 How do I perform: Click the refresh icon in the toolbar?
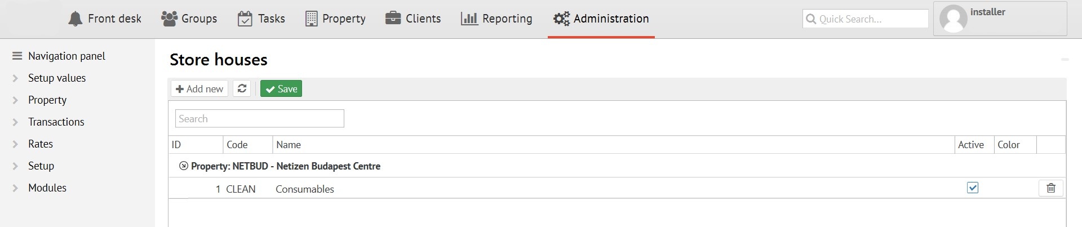[242, 88]
